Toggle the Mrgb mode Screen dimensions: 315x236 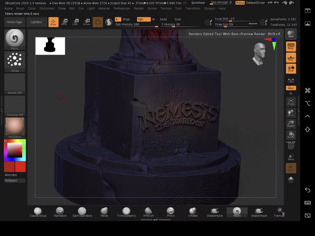[x=126, y=19]
